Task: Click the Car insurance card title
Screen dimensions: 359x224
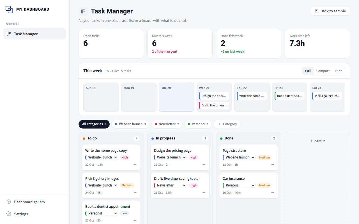Action: [234, 179]
